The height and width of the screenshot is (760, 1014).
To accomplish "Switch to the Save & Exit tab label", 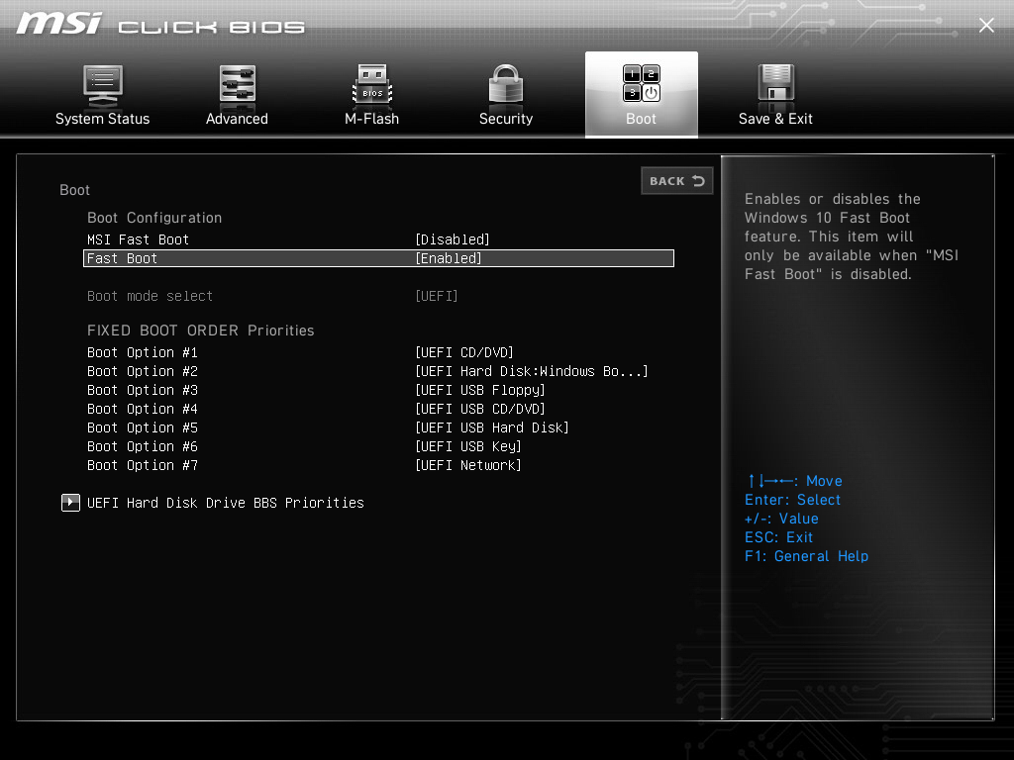I will (775, 119).
